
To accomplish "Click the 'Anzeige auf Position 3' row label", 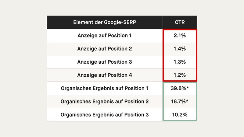I will [x=105, y=62].
